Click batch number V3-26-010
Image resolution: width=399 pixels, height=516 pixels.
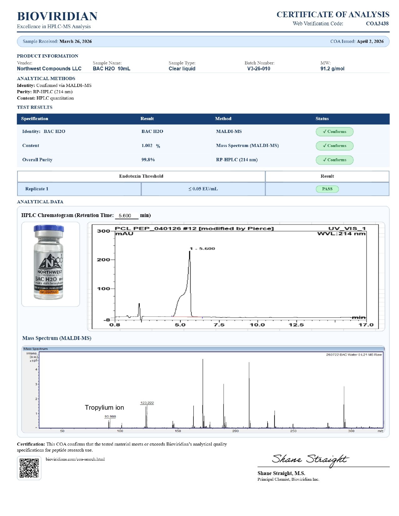259,69
